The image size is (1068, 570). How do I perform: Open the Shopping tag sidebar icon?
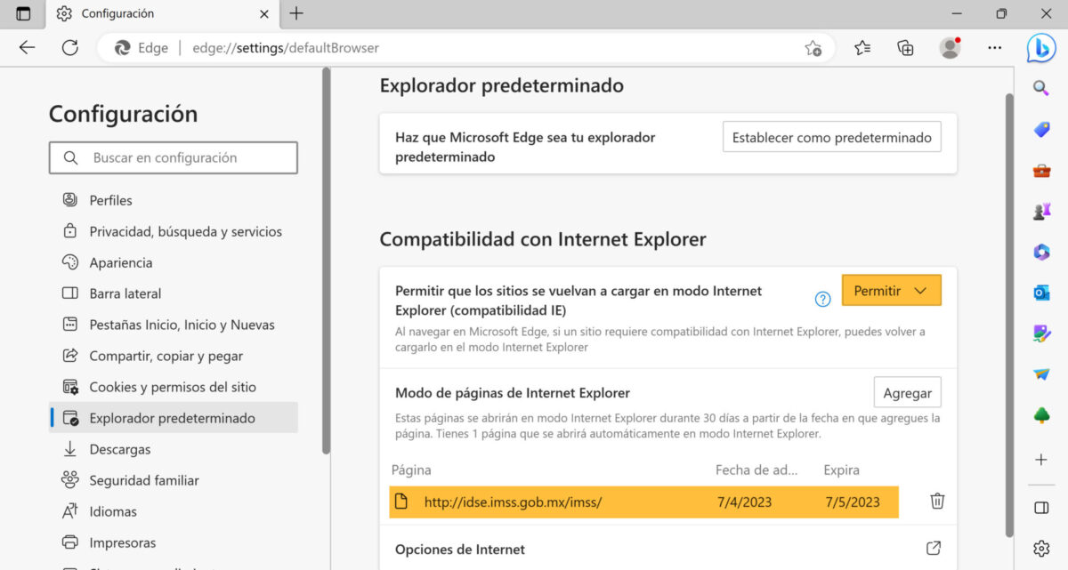(1041, 130)
